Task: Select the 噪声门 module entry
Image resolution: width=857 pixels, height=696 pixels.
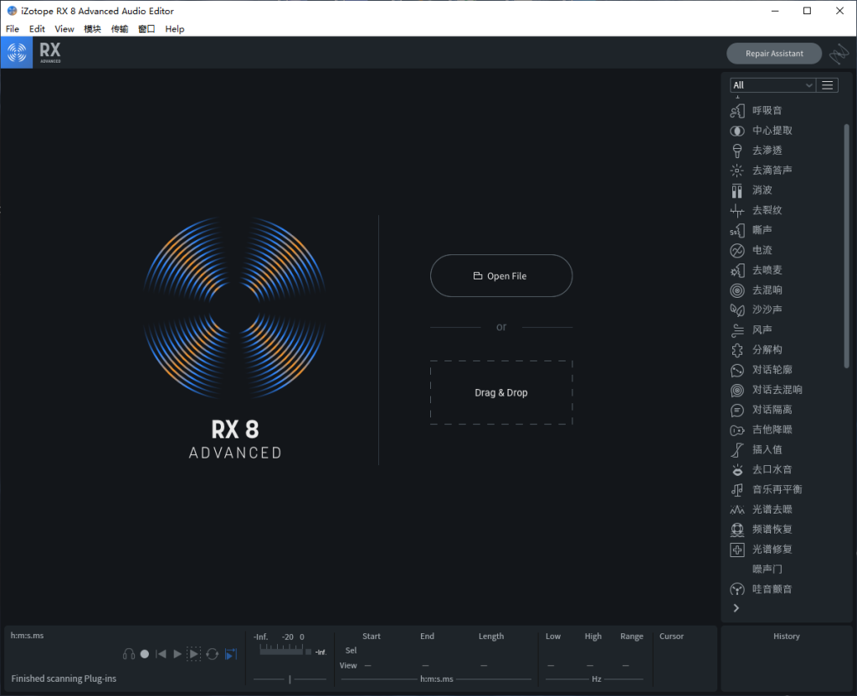Action: coord(767,569)
